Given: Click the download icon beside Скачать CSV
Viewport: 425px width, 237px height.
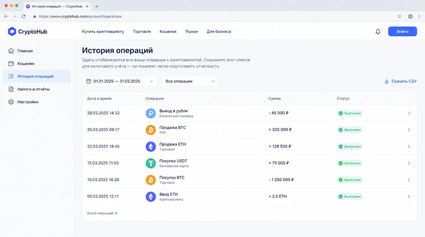Looking at the screenshot, I should pos(386,81).
